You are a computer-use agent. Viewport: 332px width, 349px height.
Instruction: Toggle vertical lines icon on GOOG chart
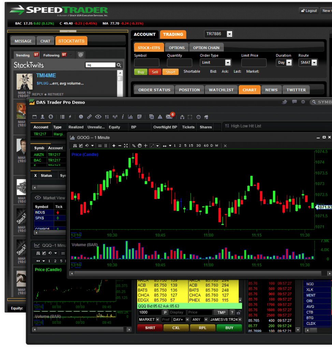(x=106, y=146)
